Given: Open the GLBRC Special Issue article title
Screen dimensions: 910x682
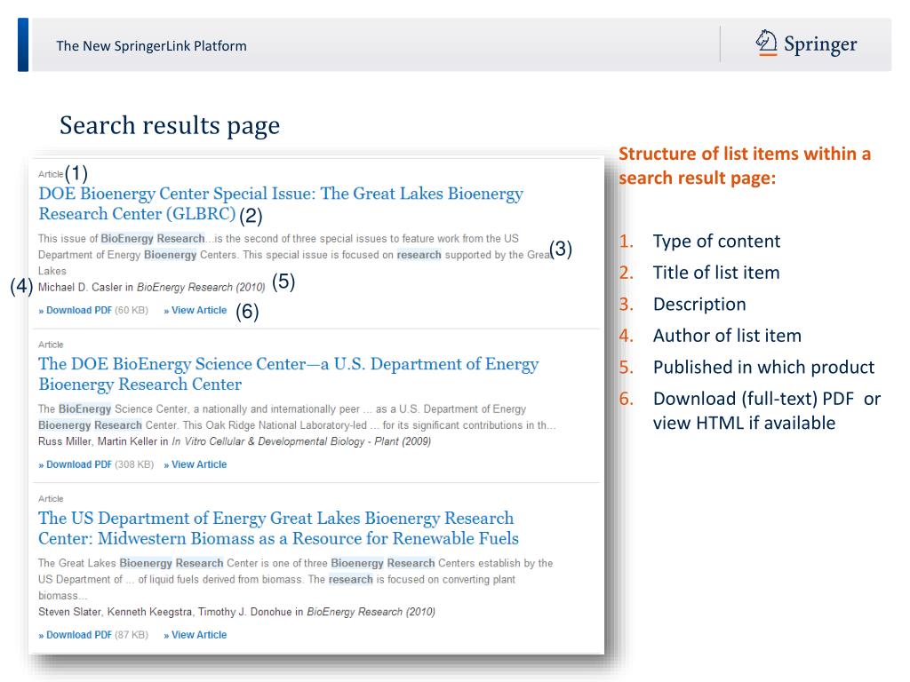Looking at the screenshot, I should point(281,203).
